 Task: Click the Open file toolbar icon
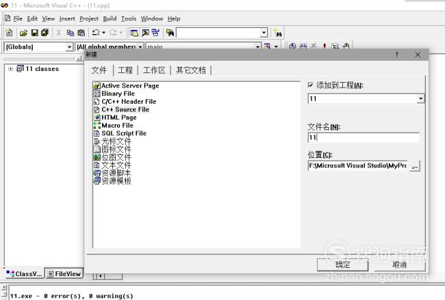[x=23, y=33]
